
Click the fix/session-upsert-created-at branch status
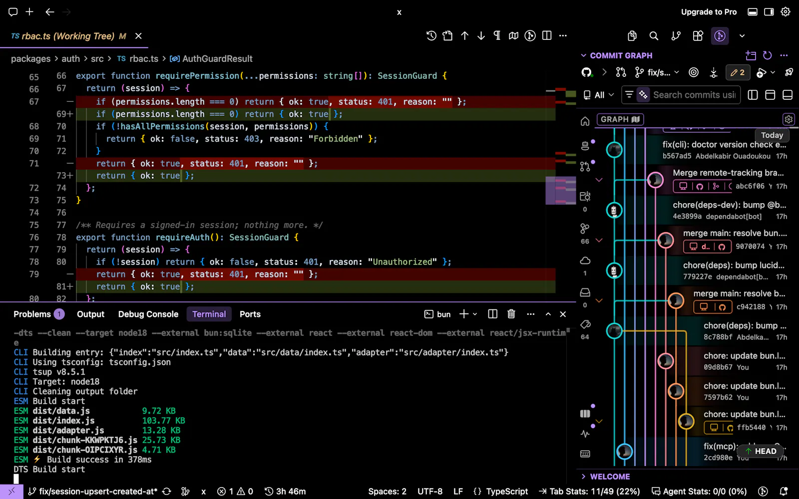[93, 492]
